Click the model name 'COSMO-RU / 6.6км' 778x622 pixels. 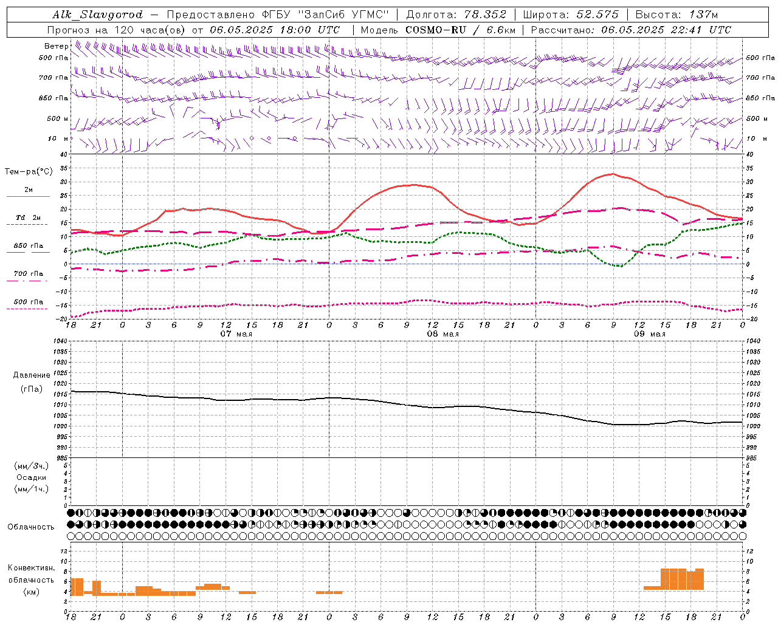pyautogui.click(x=460, y=30)
